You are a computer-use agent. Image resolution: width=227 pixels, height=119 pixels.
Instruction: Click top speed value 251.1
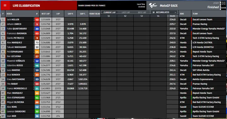click(172, 75)
